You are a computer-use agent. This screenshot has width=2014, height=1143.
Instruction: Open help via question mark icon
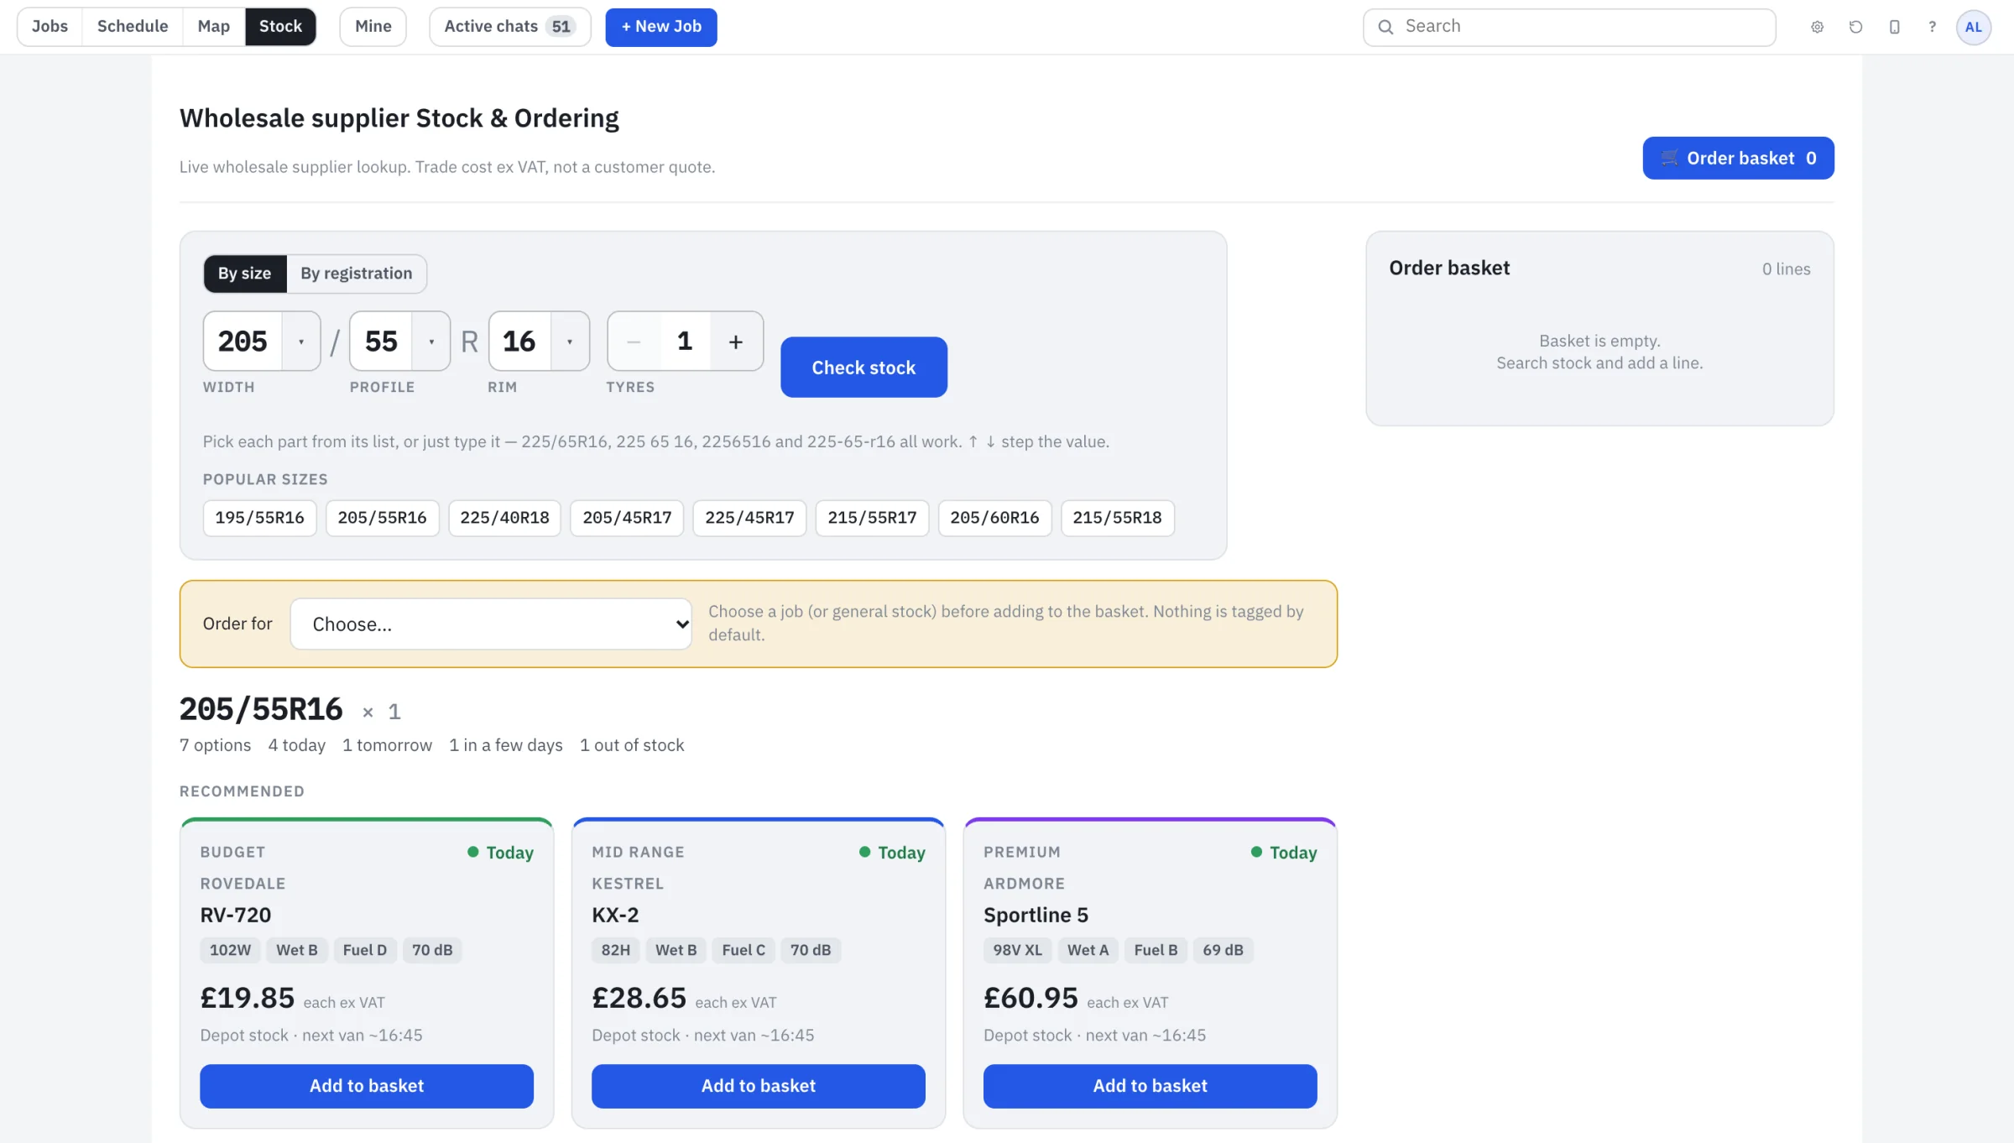tap(1932, 27)
